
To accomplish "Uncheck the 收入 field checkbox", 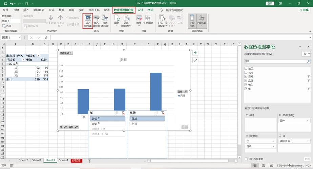I will coord(246,85).
